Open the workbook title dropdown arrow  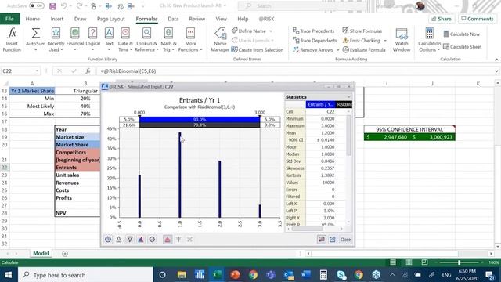(x=225, y=5)
